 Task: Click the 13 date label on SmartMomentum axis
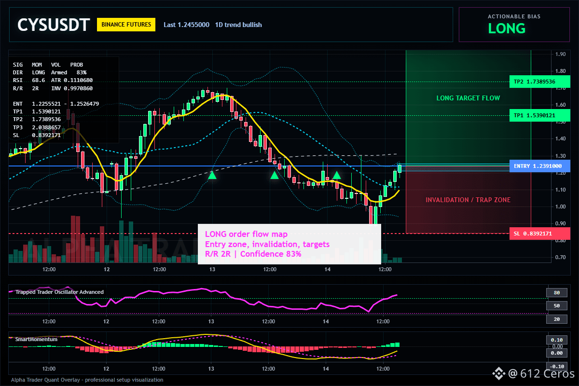[211, 369]
